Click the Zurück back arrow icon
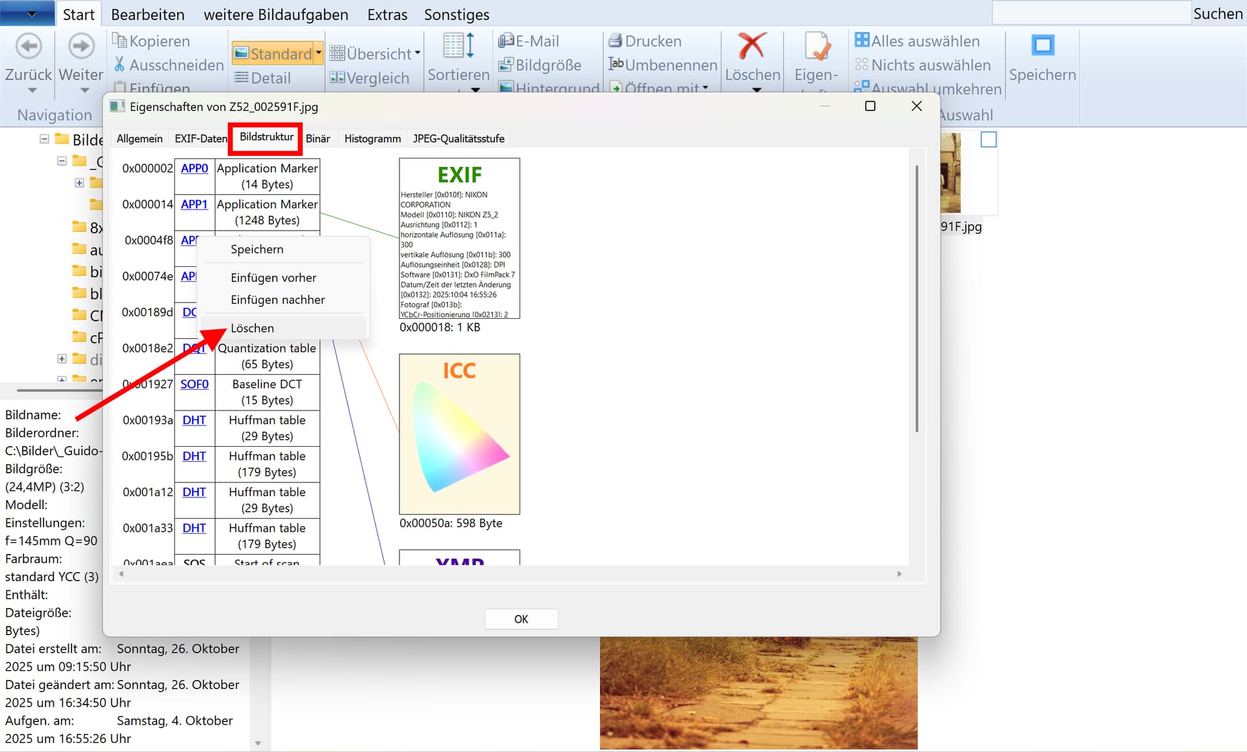The image size is (1247, 752). pyautogui.click(x=29, y=46)
